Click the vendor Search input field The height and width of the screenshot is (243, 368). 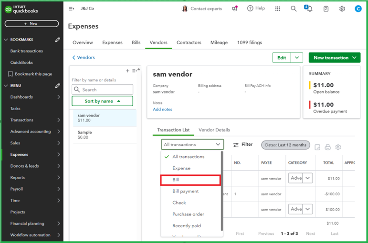(102, 90)
